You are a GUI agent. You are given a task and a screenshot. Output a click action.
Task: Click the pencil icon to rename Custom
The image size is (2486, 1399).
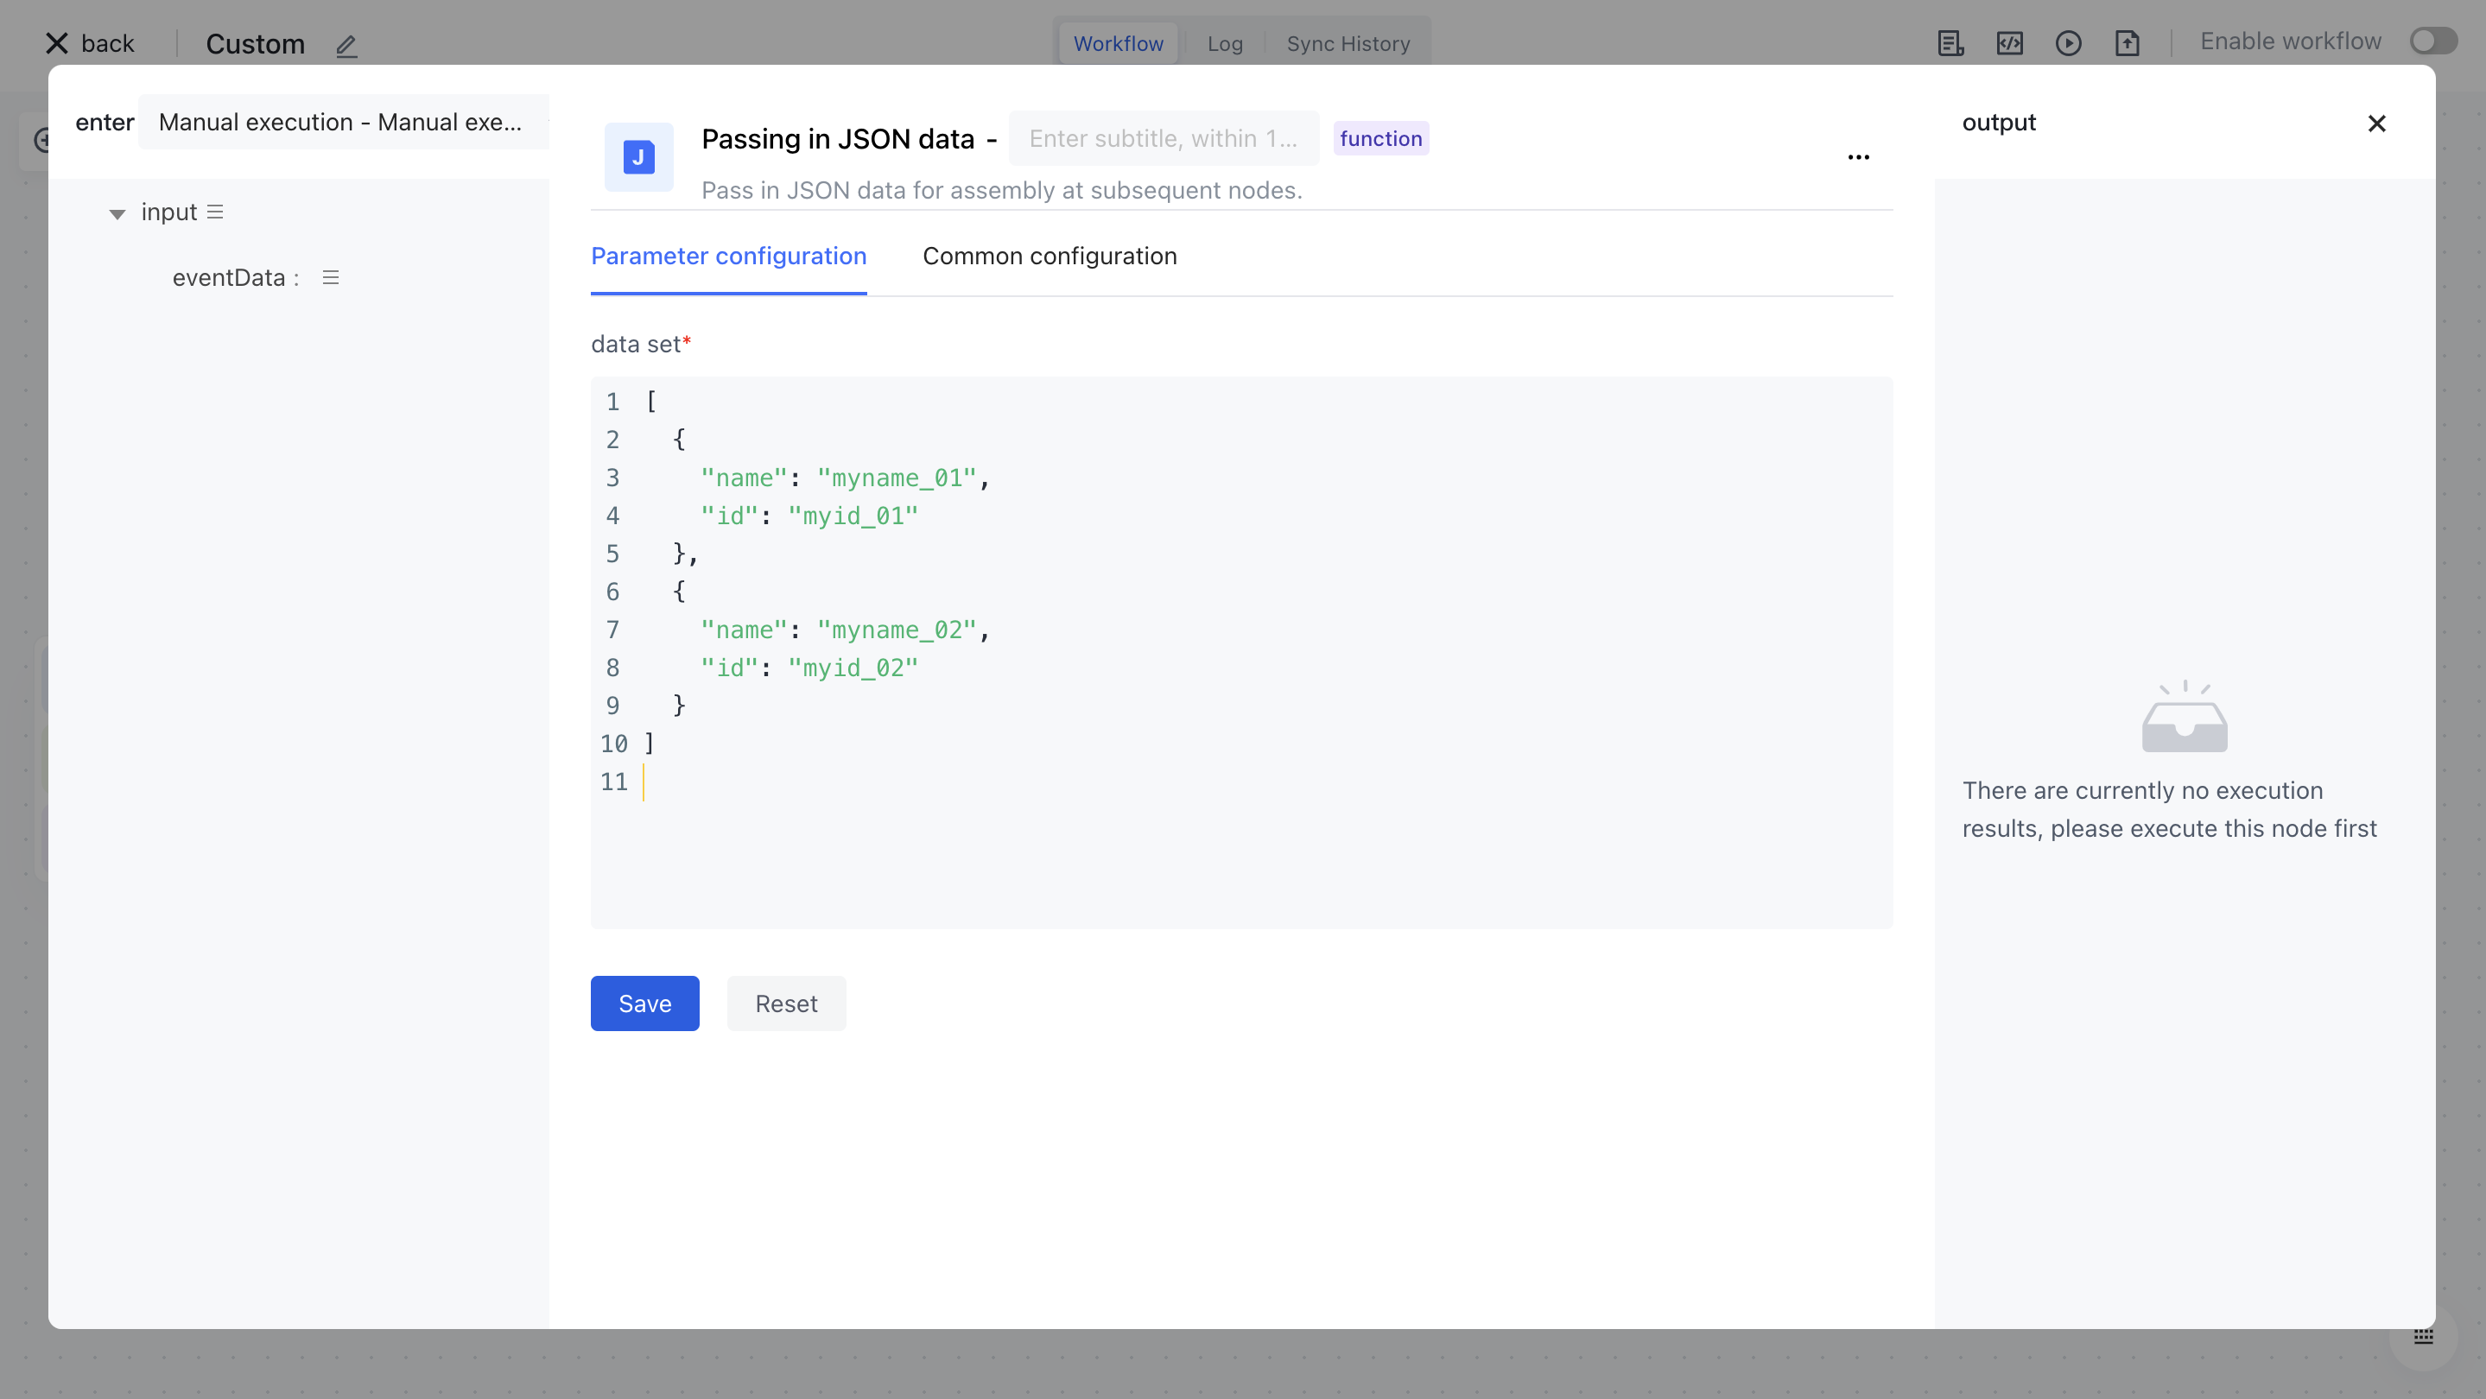[x=346, y=46]
